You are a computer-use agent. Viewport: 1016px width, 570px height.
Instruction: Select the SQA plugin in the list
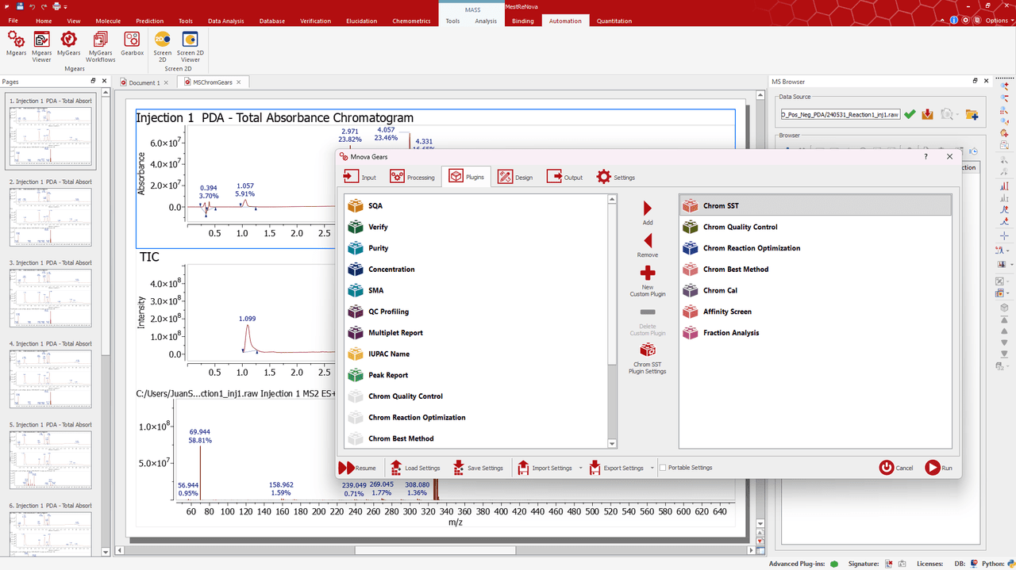coord(476,205)
